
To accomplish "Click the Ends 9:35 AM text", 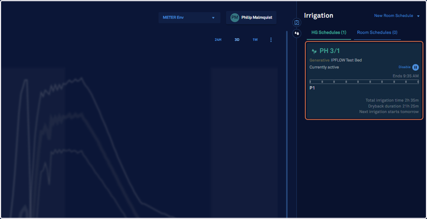I will (406, 76).
